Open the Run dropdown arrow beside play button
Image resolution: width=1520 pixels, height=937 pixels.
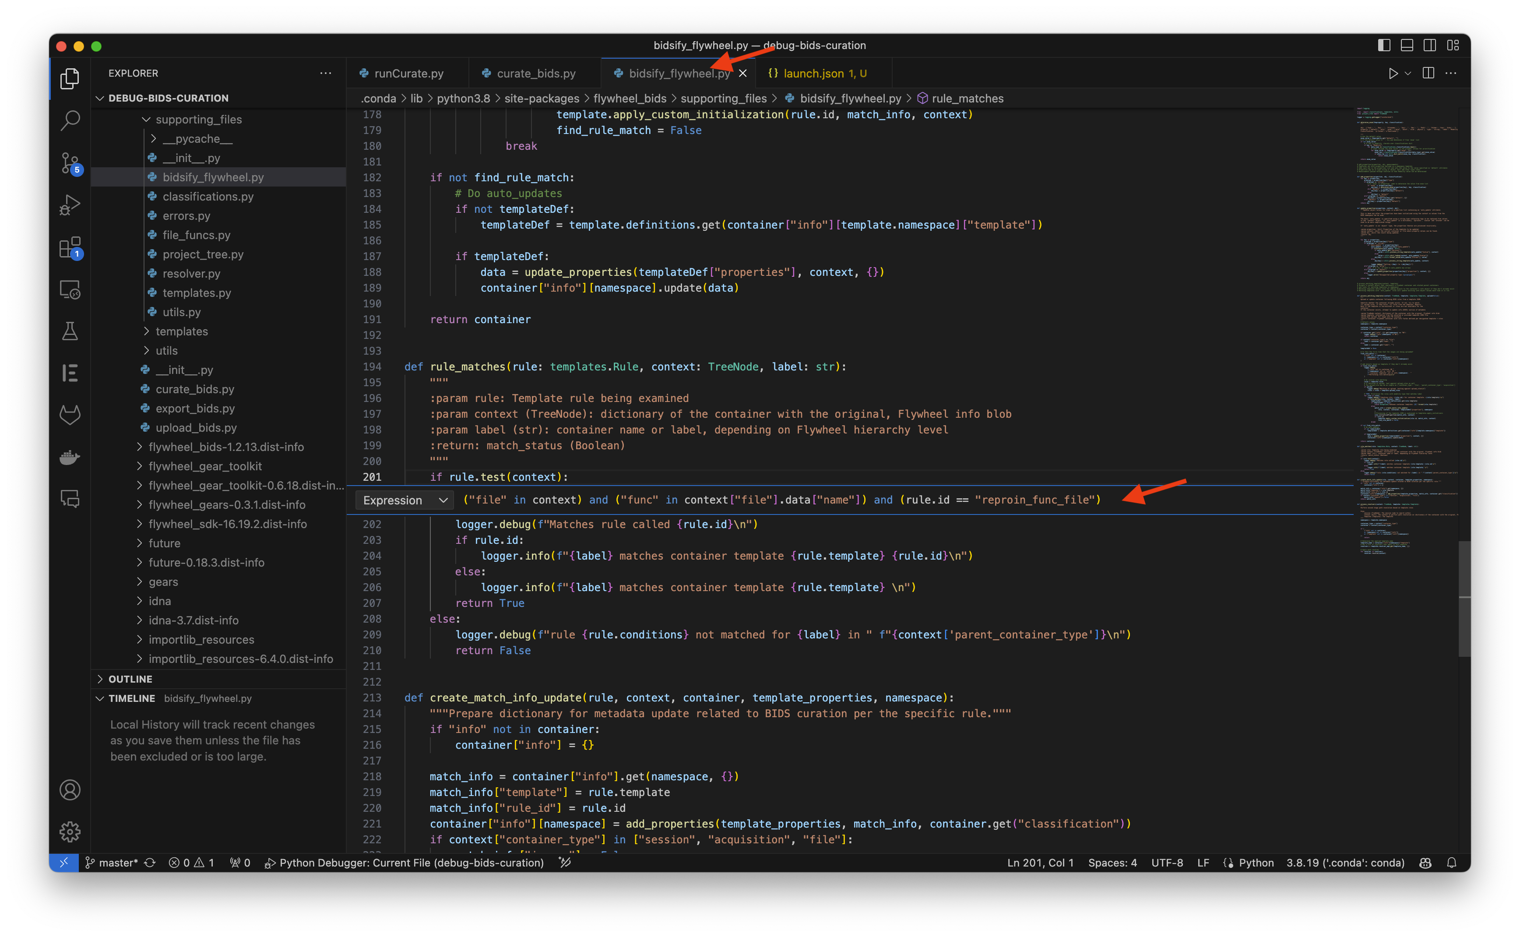click(x=1408, y=73)
